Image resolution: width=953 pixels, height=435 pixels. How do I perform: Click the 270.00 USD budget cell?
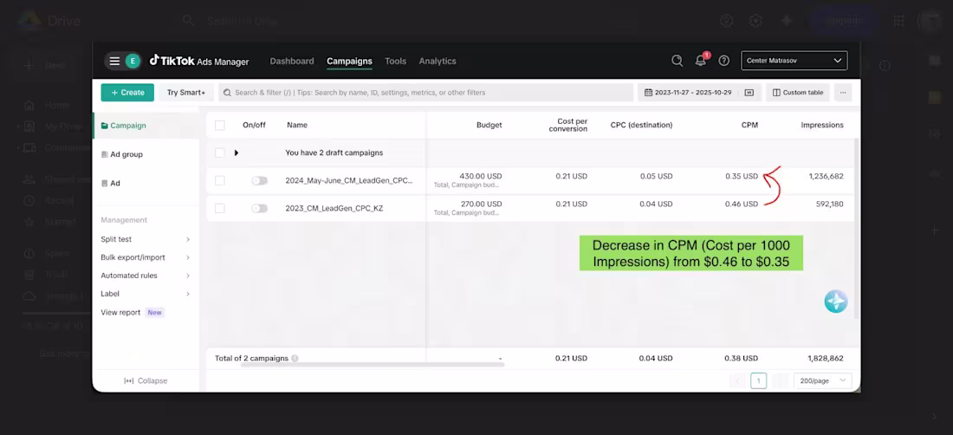click(x=481, y=205)
